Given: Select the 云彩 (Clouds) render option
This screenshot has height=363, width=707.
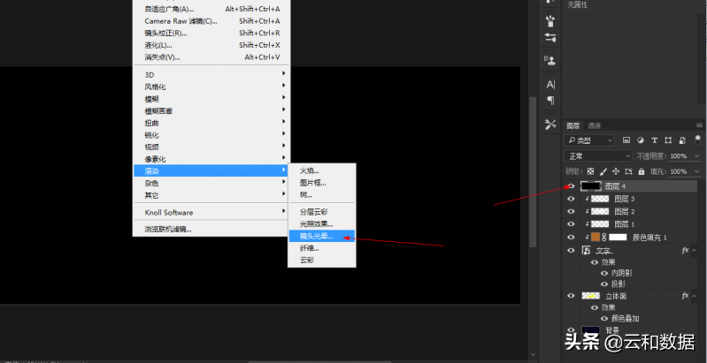Looking at the screenshot, I should (x=307, y=261).
